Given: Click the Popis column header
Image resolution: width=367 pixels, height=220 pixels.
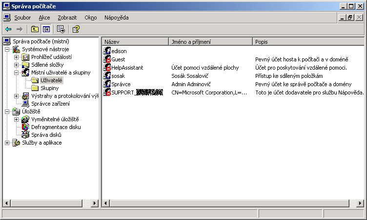Looking at the screenshot, I should [x=308, y=41].
